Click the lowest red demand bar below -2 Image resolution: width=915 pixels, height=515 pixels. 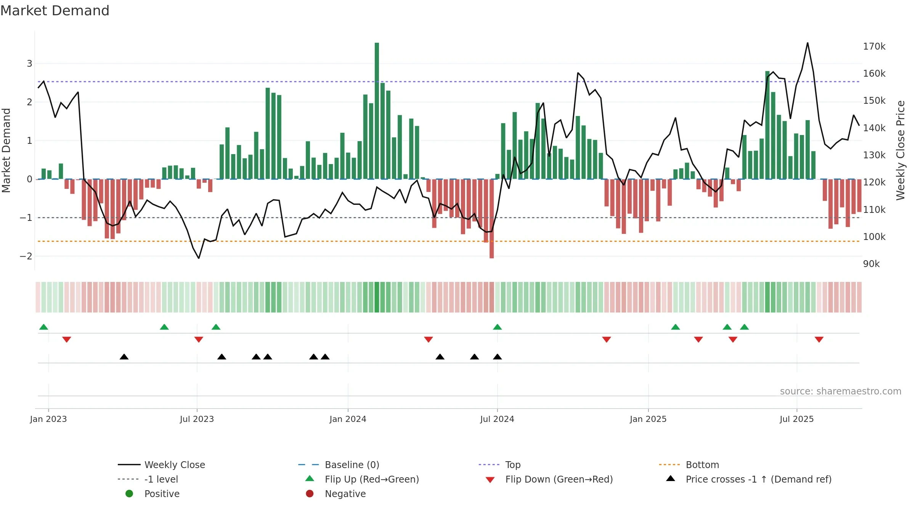point(492,219)
